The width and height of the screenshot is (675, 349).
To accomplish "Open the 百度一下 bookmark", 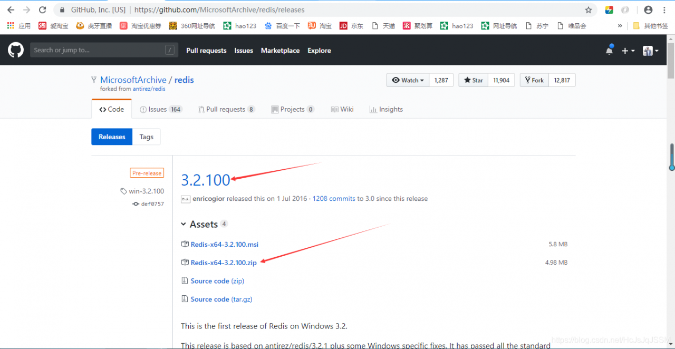I will (x=282, y=26).
